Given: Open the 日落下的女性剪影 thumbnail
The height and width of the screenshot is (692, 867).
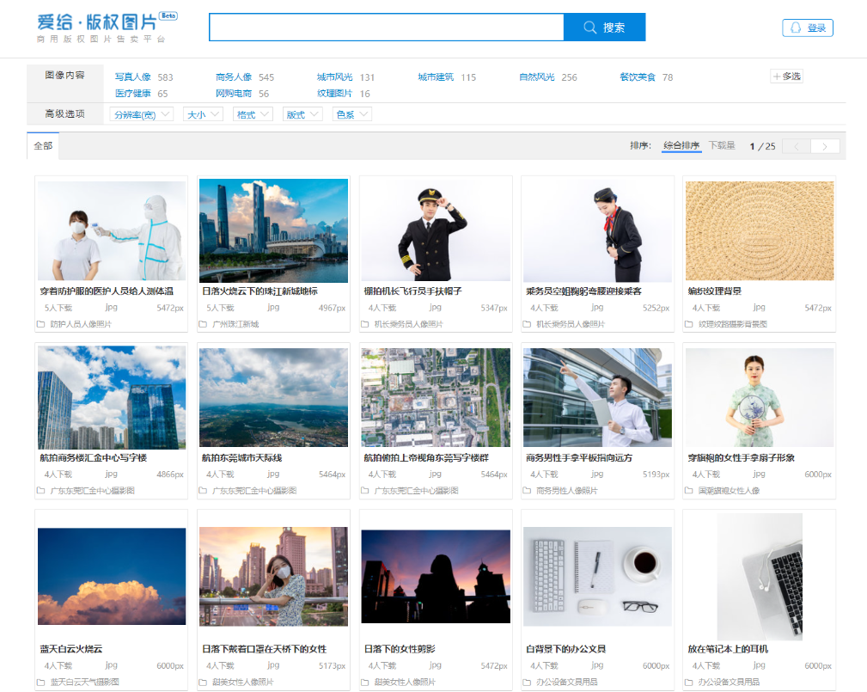Looking at the screenshot, I should [x=436, y=577].
